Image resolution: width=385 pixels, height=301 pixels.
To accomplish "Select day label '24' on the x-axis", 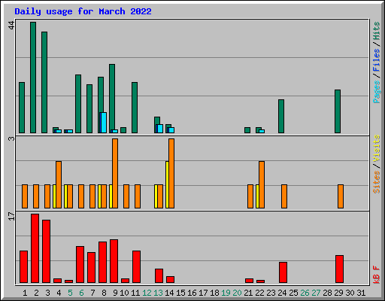I will pyautogui.click(x=282, y=293).
